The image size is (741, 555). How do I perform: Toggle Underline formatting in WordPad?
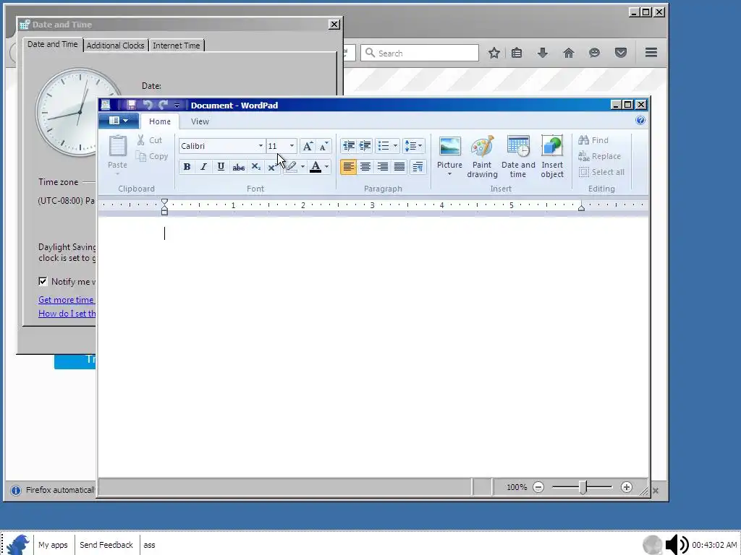tap(221, 167)
